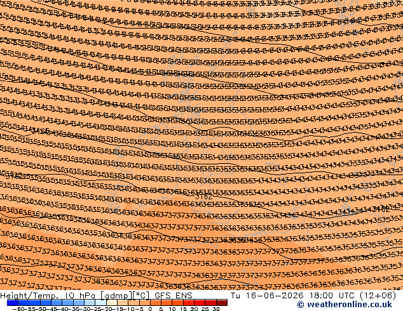The height and width of the screenshot is (311, 403).
Task: Open the weatheronline.co.uk copyright link
Action: [x=349, y=305]
